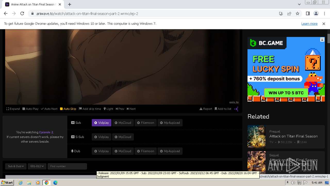
Task: Click Add skip time
Action: (90, 109)
